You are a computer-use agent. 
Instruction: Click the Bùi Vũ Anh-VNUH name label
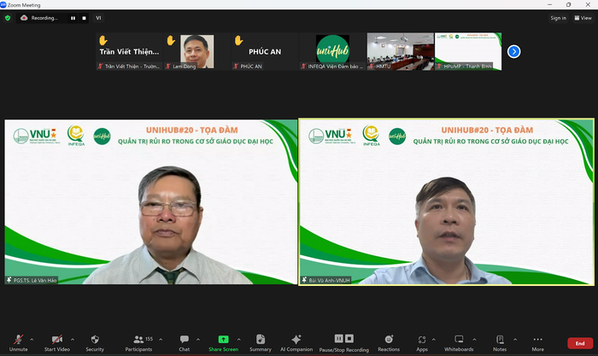point(326,280)
